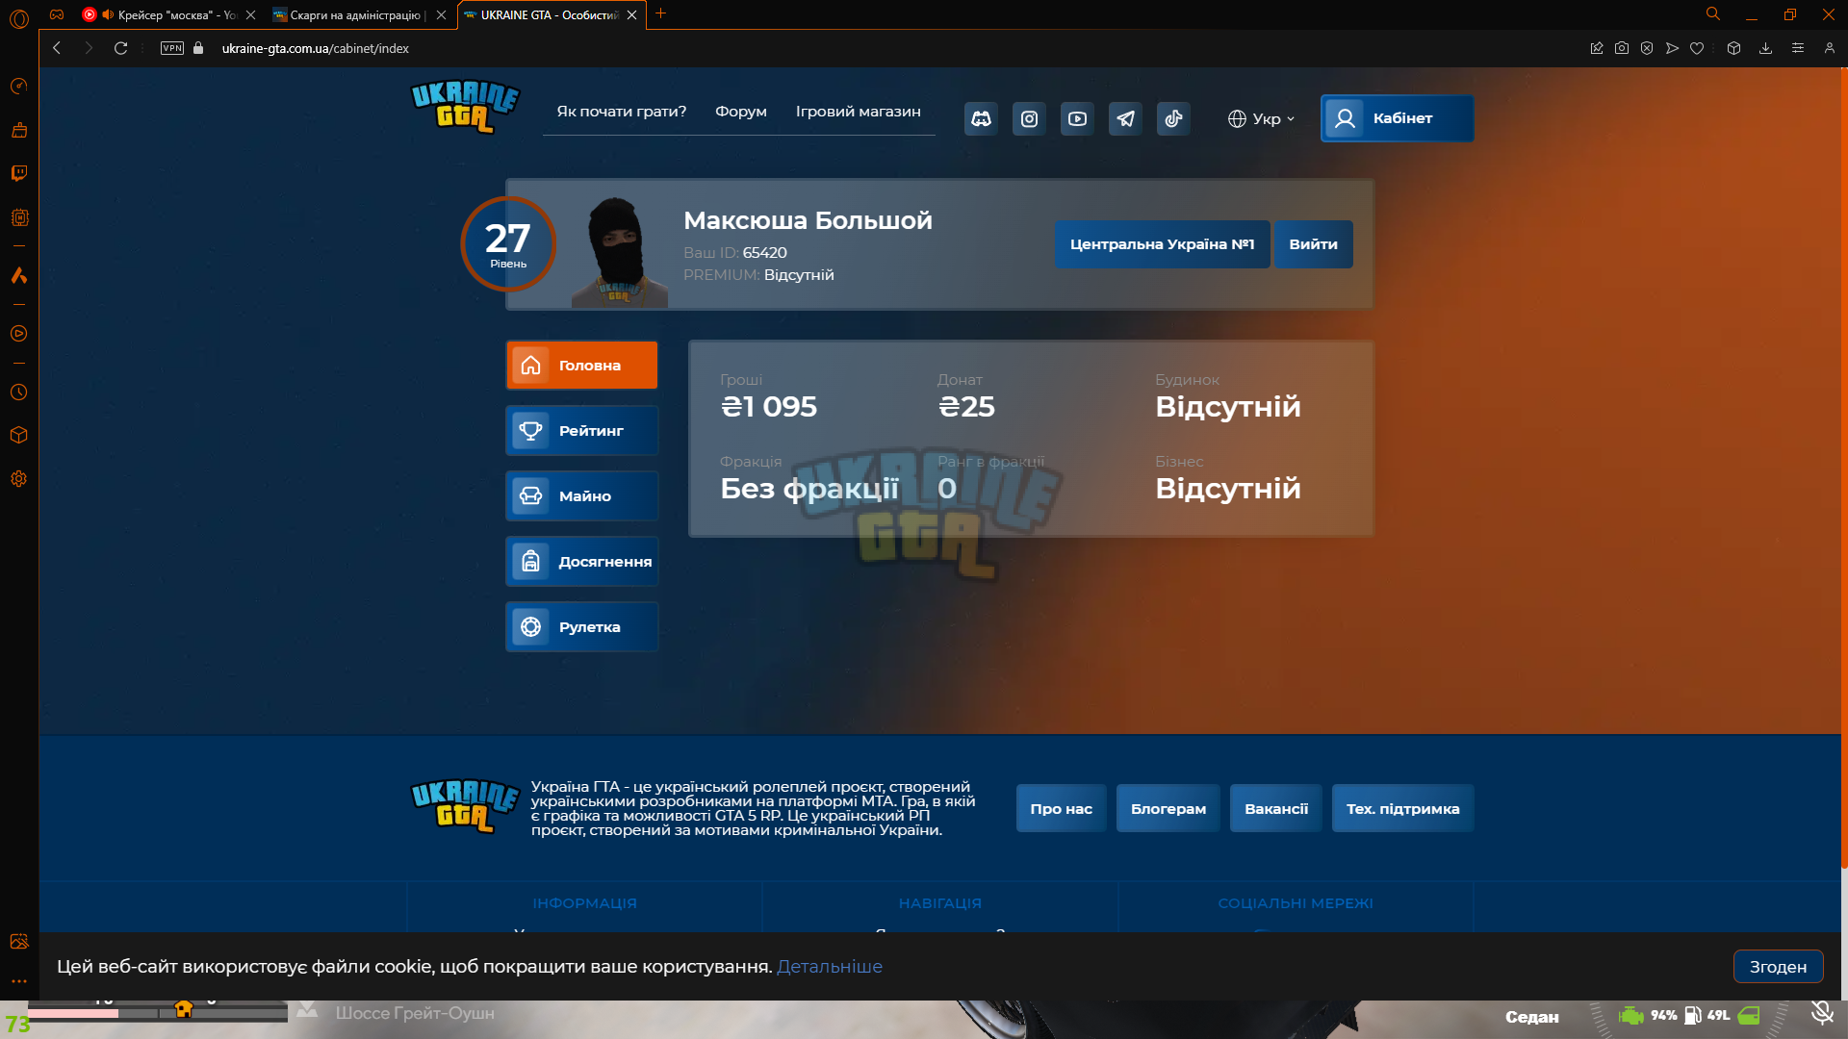The image size is (1848, 1039).
Task: Open the TikTok social icon
Action: [x=1173, y=118]
